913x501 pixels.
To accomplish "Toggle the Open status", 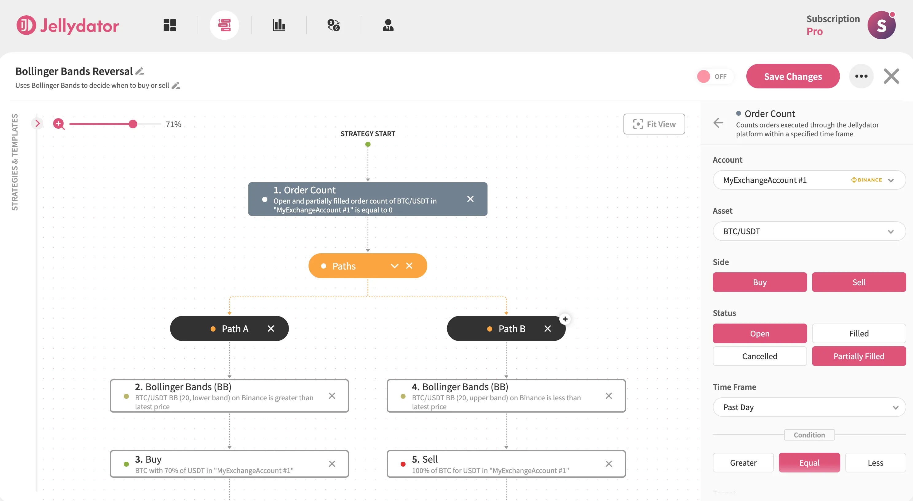I will (x=760, y=333).
